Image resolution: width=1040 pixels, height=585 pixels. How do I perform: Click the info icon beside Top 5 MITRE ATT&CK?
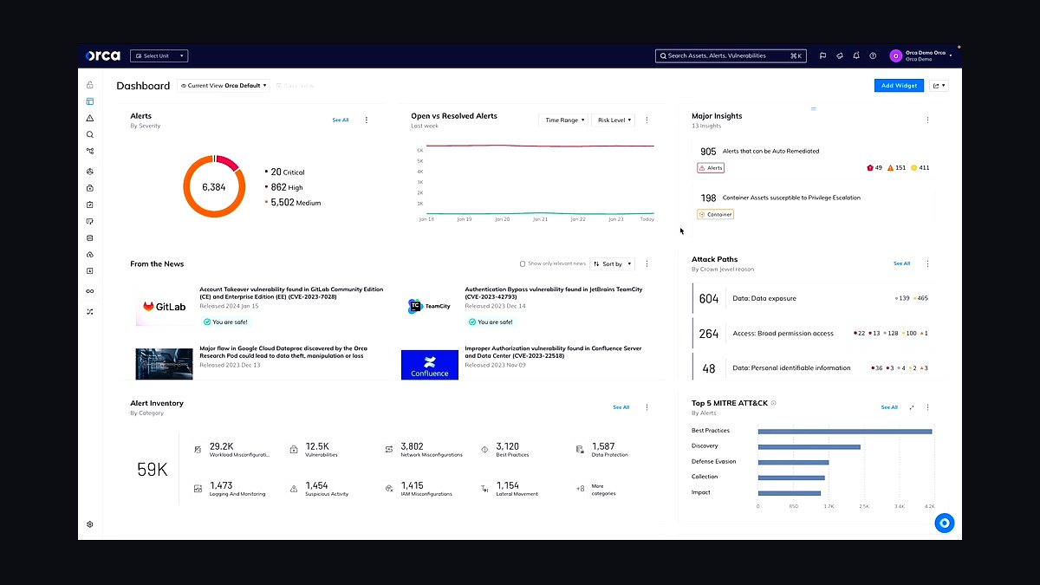tap(774, 403)
